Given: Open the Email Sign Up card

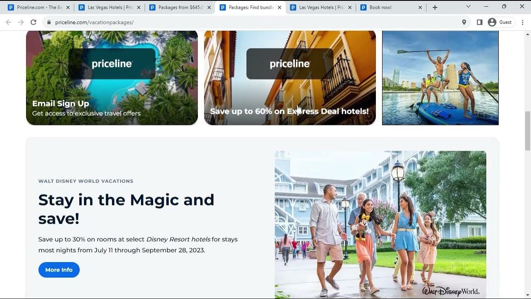Looking at the screenshot, I should point(112,78).
